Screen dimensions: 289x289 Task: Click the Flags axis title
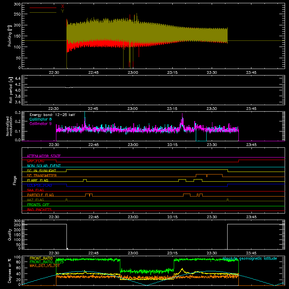click(x=15, y=180)
